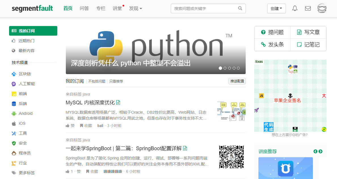
Task: Click the 推送配置 button
Action: 237,81
